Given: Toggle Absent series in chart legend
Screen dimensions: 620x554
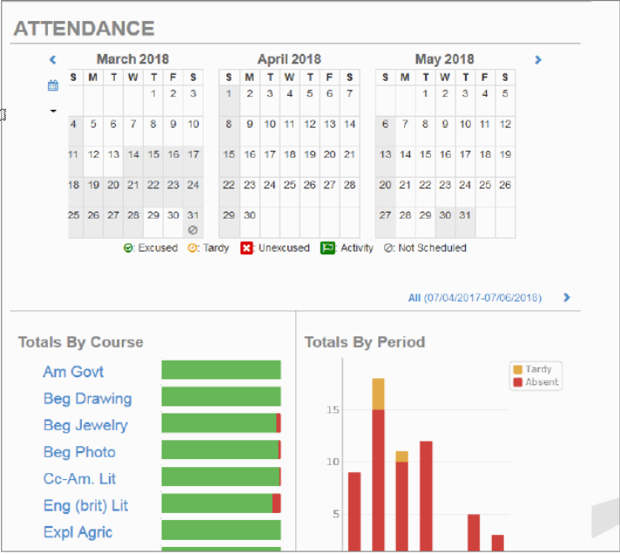Looking at the screenshot, I should [536, 382].
